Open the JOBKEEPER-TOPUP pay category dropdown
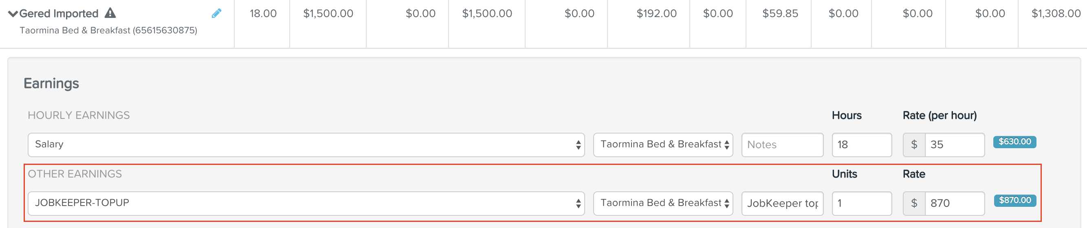 coord(306,203)
